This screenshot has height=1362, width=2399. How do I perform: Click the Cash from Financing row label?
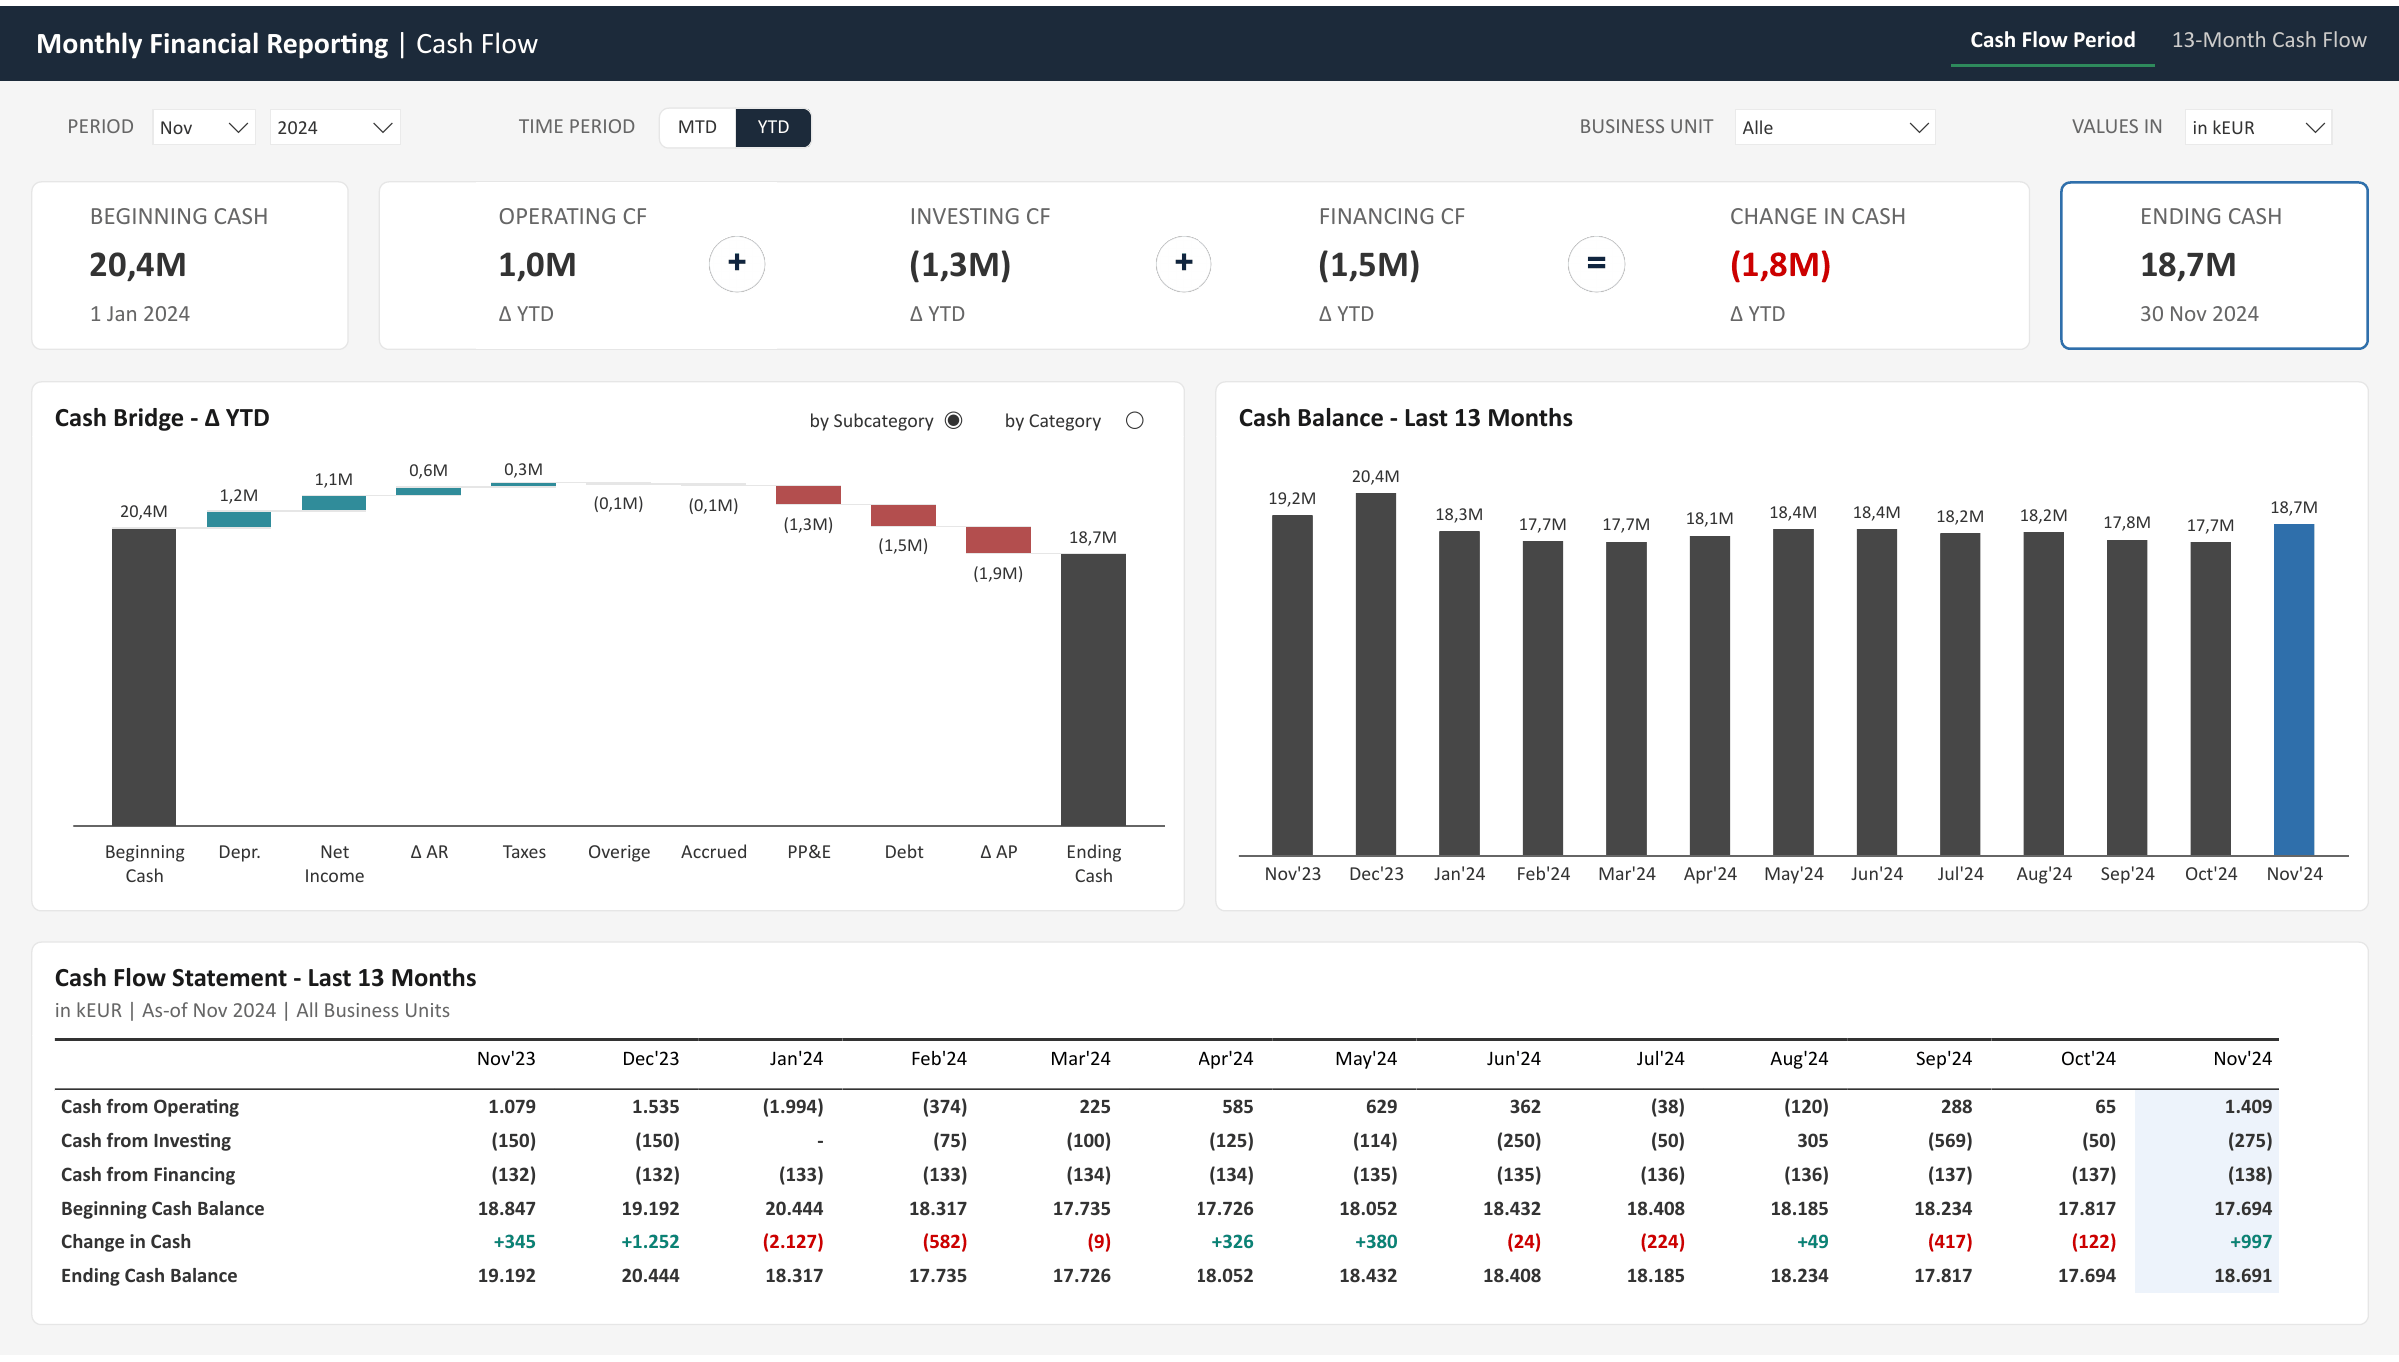(148, 1175)
